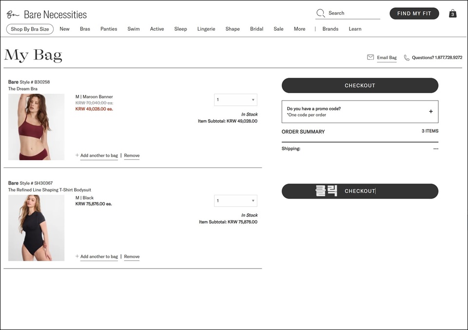468x330 pixels.
Task: Click the phone icon beside Questions
Action: pyautogui.click(x=407, y=58)
